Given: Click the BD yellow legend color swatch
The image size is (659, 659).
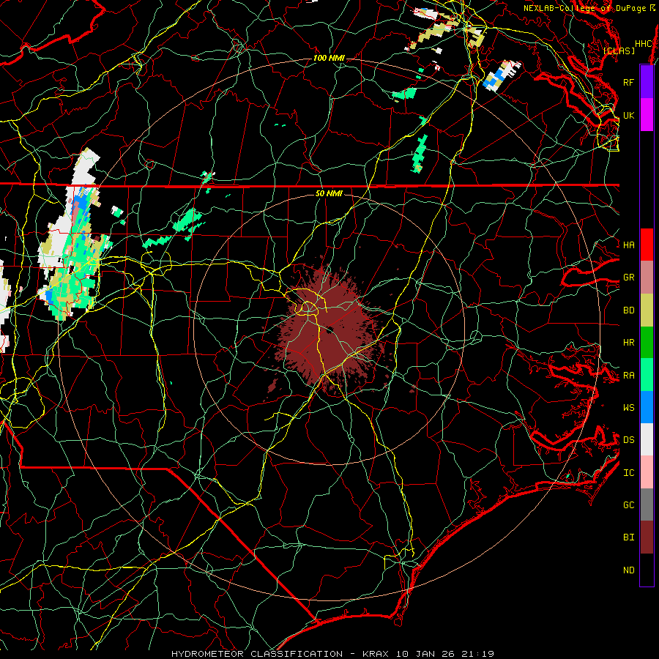Looking at the screenshot, I should [647, 310].
